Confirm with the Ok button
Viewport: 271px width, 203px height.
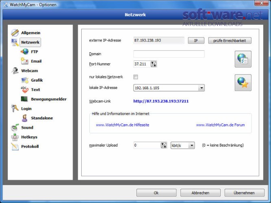point(156,192)
